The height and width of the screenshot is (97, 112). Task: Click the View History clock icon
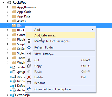(x=29, y=54)
